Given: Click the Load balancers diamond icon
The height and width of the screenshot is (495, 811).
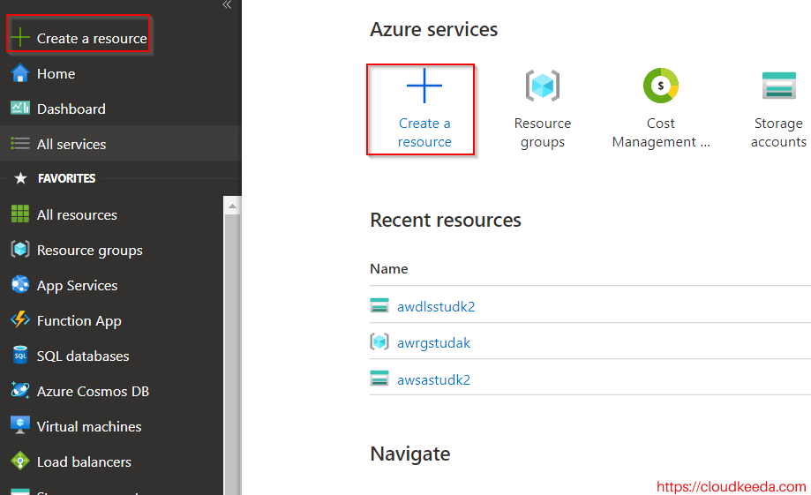Looking at the screenshot, I should (x=20, y=461).
